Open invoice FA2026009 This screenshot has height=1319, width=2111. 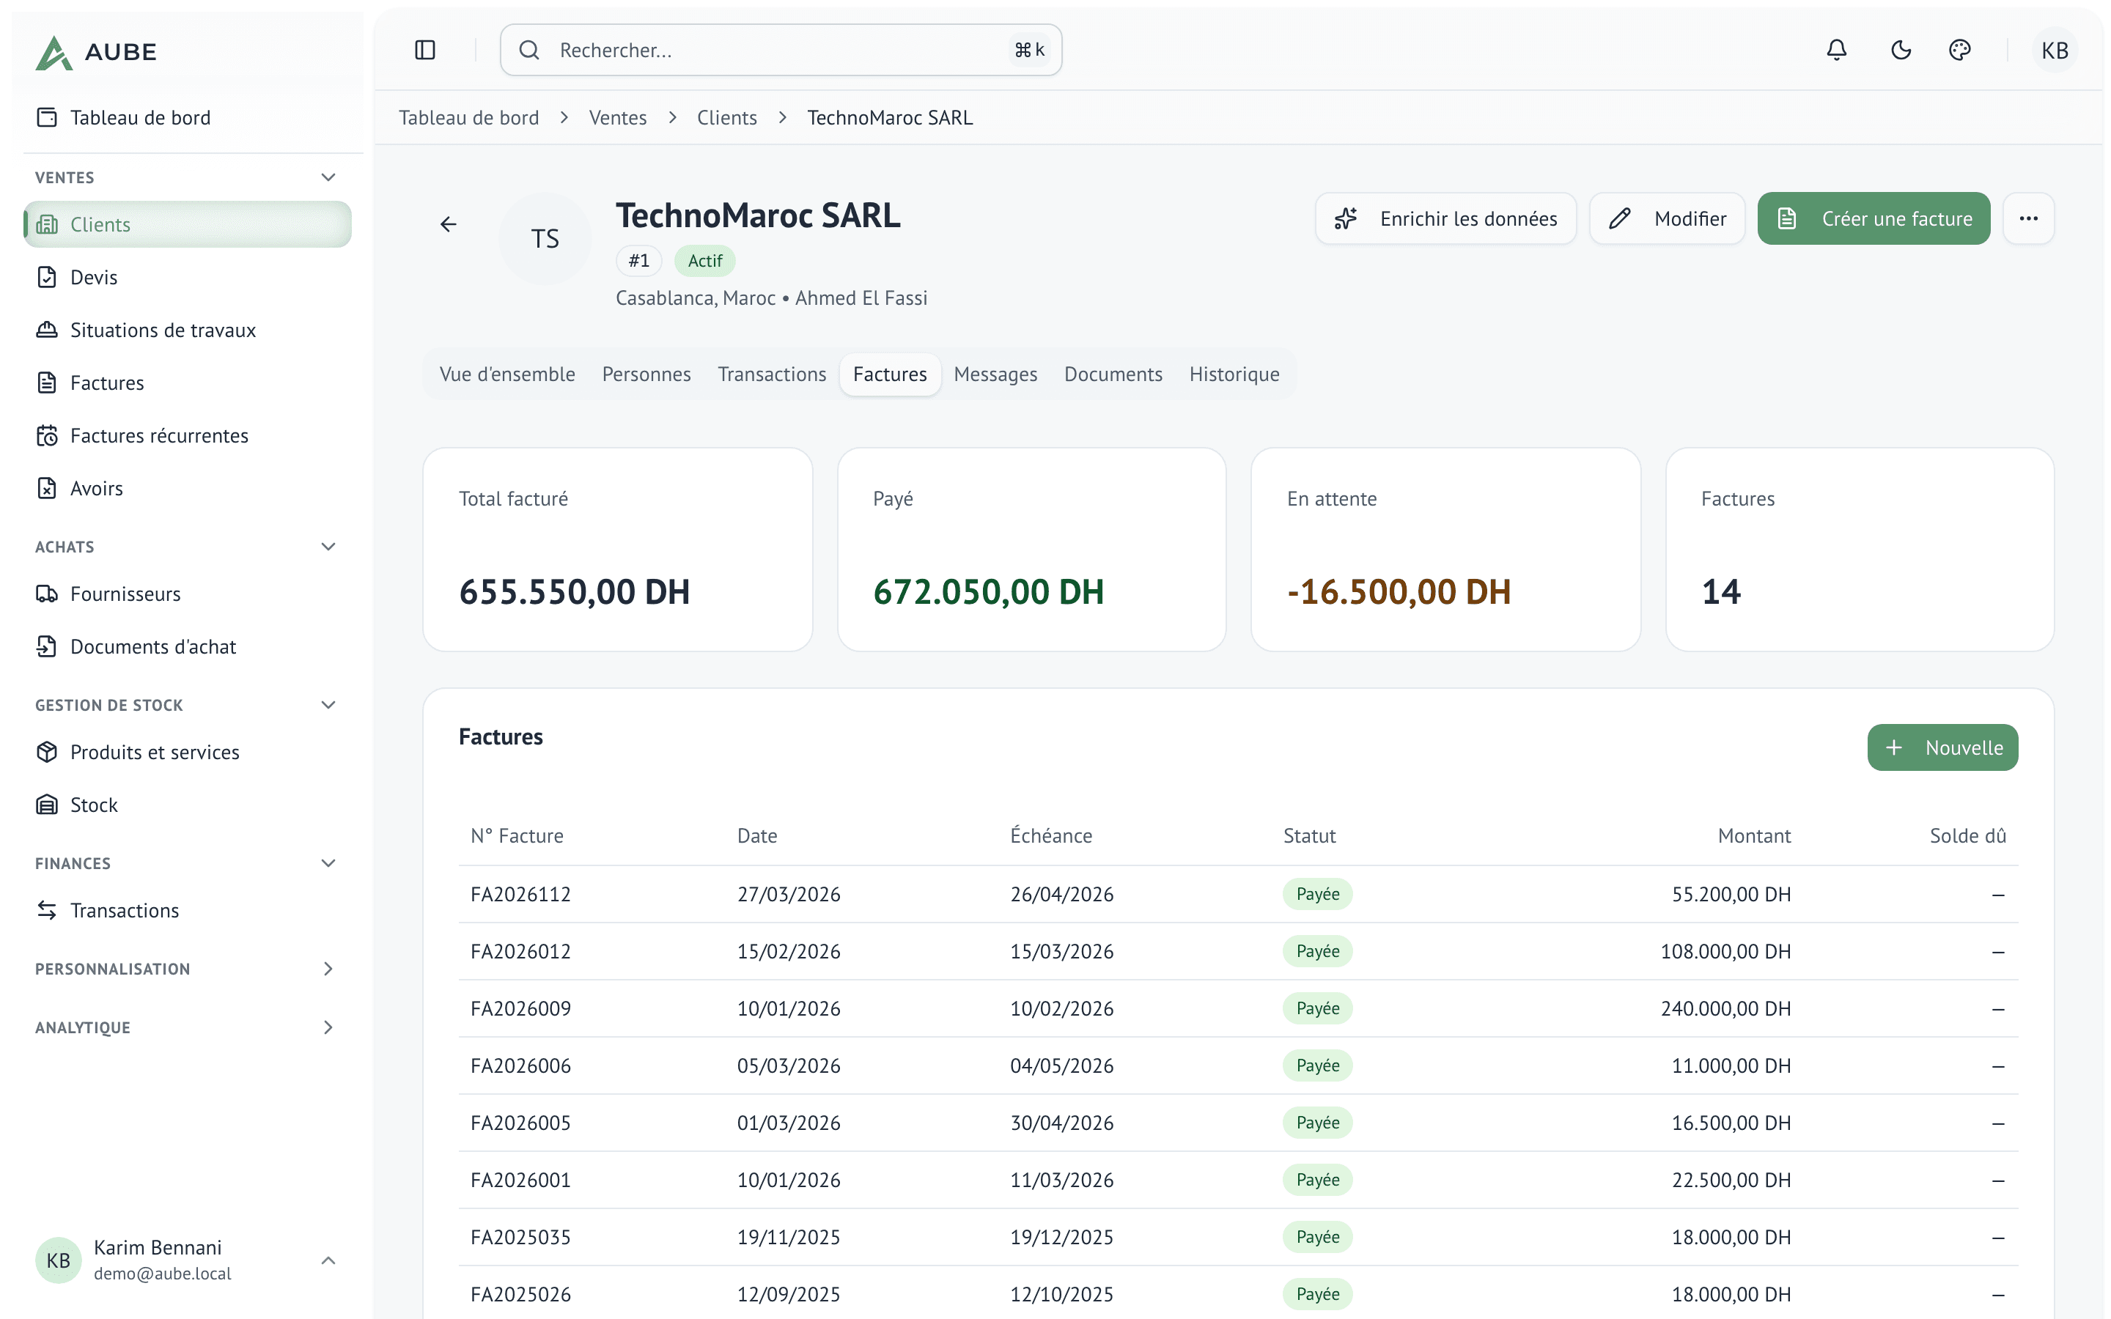pyautogui.click(x=520, y=1008)
